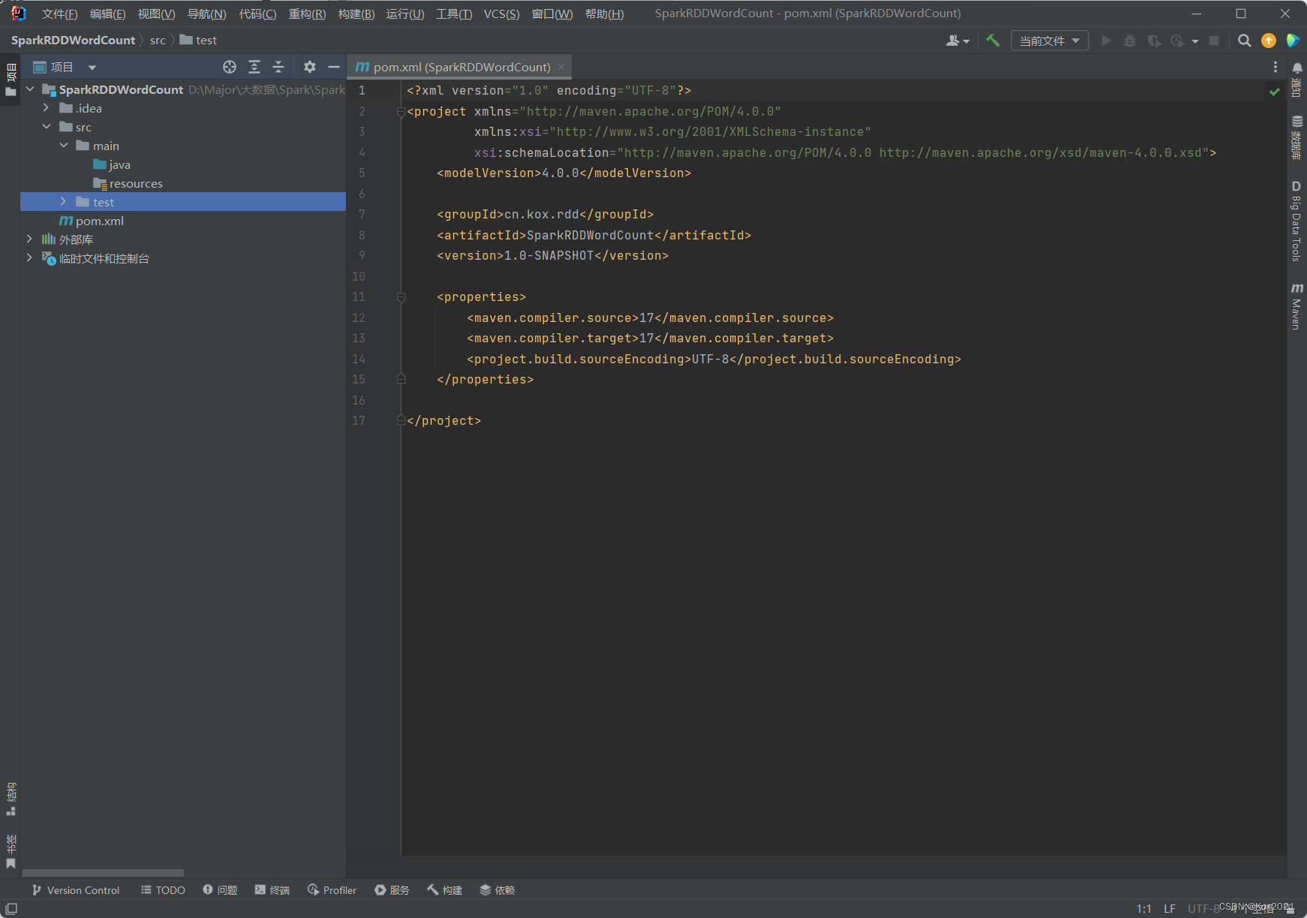
Task: Open the VCS(S) menu
Action: coord(501,14)
